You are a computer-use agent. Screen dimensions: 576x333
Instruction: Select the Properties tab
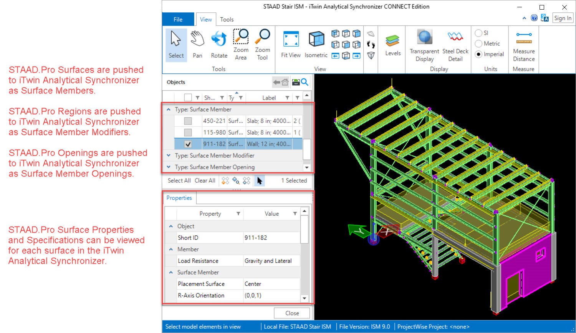pos(179,198)
